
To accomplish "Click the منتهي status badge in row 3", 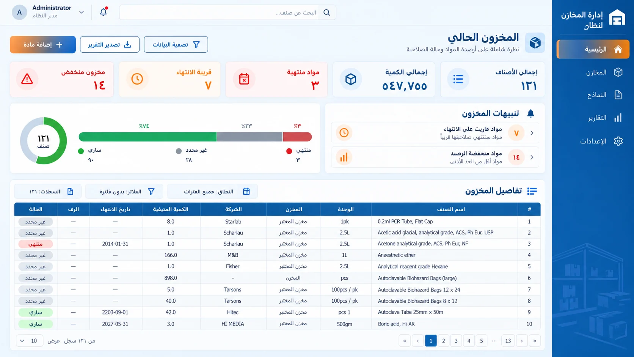I will pos(36,244).
